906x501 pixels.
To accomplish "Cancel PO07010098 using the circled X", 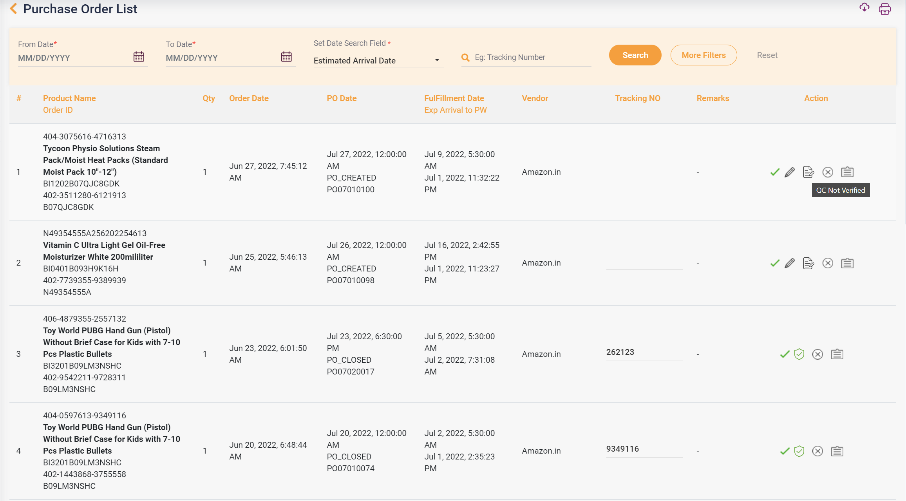I will coord(828,263).
